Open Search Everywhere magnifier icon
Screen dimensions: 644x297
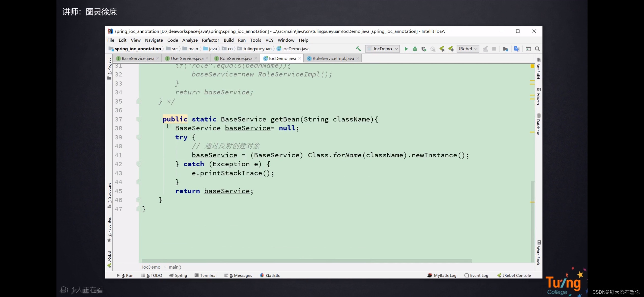pyautogui.click(x=537, y=49)
